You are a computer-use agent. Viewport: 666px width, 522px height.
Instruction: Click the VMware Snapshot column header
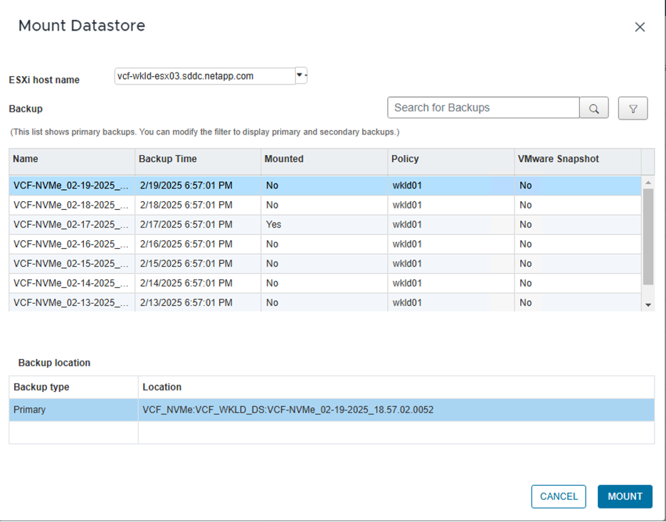click(576, 159)
